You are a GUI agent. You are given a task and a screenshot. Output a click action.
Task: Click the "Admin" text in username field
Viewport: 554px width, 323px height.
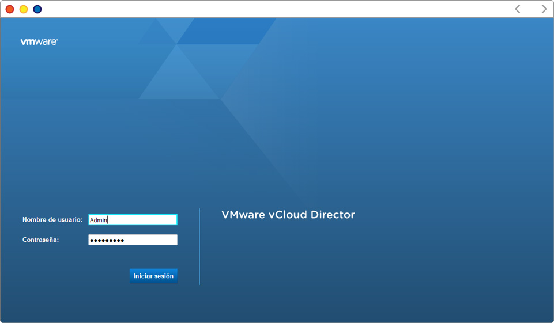[99, 220]
